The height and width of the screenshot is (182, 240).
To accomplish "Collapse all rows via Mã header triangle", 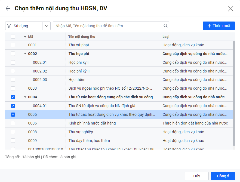I will 25,37.
